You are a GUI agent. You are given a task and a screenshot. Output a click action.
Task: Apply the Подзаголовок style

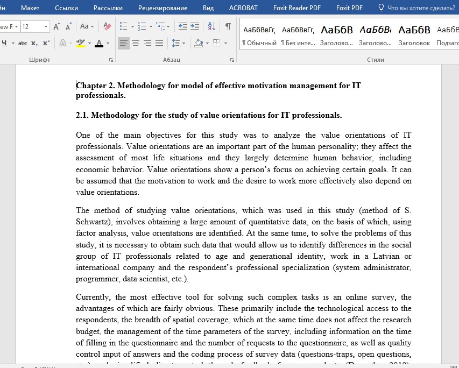(x=447, y=36)
